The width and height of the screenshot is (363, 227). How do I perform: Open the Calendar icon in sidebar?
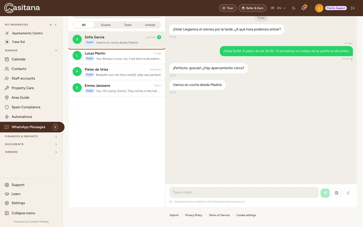coord(7,59)
